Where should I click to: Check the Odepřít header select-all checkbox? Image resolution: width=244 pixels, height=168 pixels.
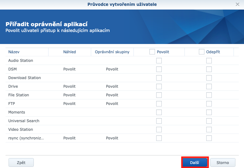[202, 52]
